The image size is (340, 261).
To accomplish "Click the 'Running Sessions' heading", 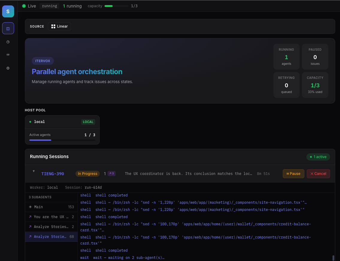I will [49, 157].
